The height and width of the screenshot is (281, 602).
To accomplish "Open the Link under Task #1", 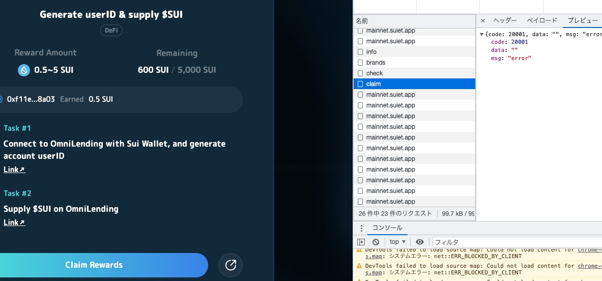I will (14, 170).
